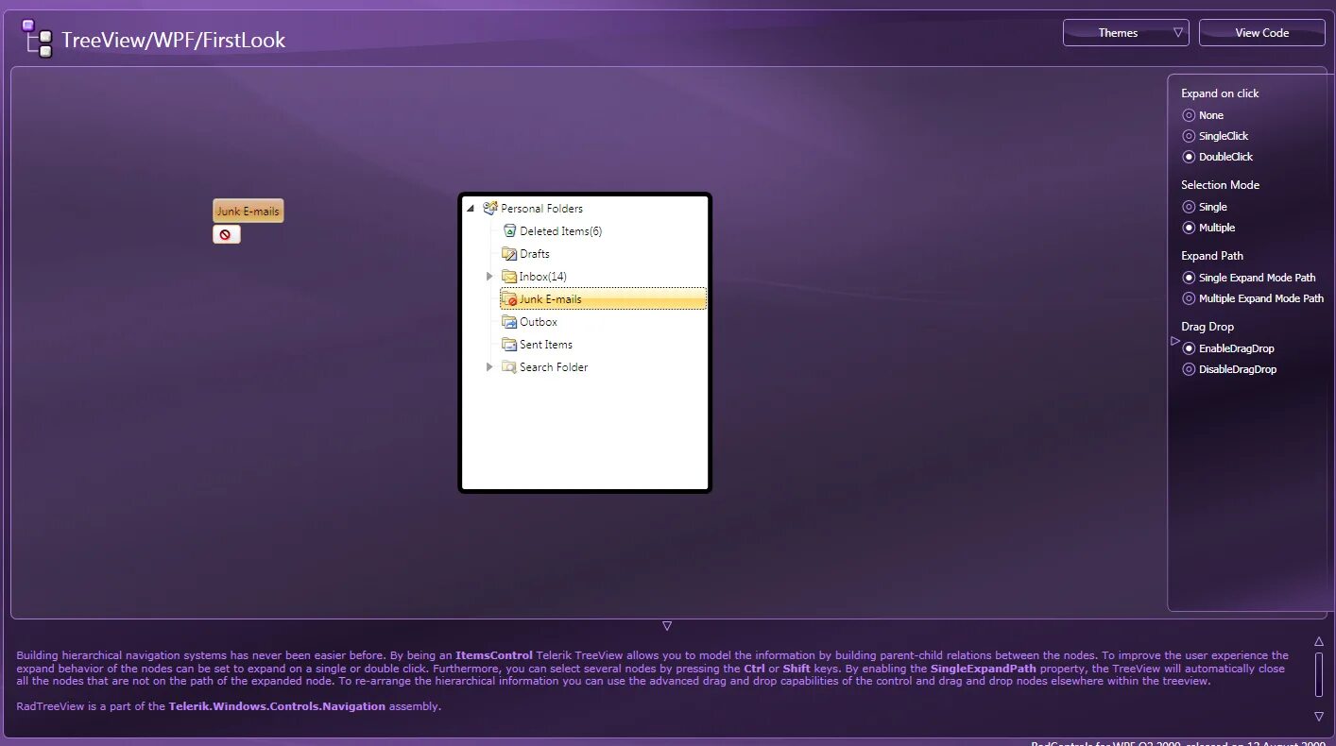The width and height of the screenshot is (1336, 746).
Task: Click the Expand on click heading
Action: (x=1220, y=93)
